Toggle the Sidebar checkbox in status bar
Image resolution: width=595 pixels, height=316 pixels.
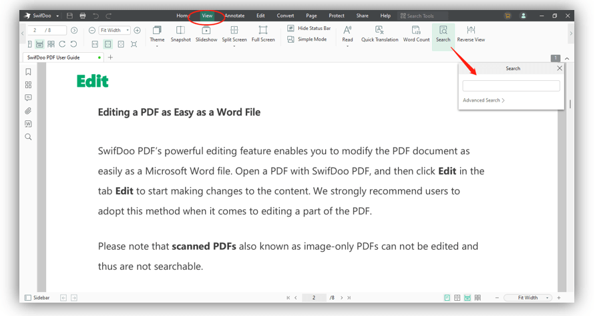[x=37, y=298]
